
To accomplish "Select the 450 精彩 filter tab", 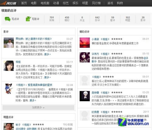I will point(67,19).
